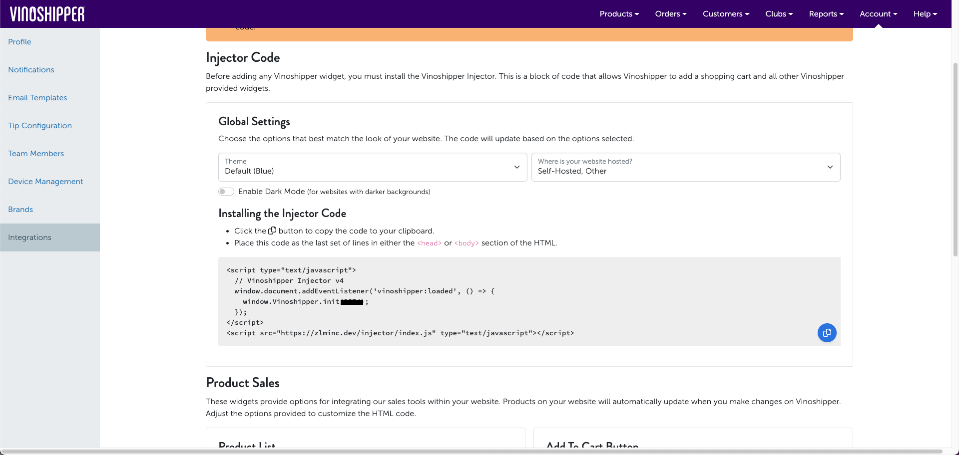Open Notifications in sidebar

[x=50, y=70]
